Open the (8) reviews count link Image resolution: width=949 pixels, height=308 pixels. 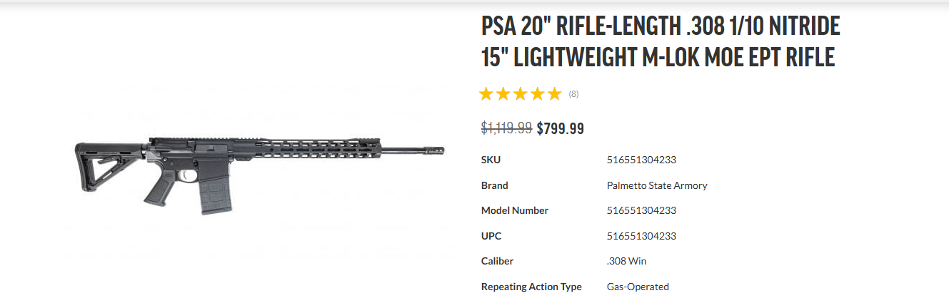coord(573,94)
